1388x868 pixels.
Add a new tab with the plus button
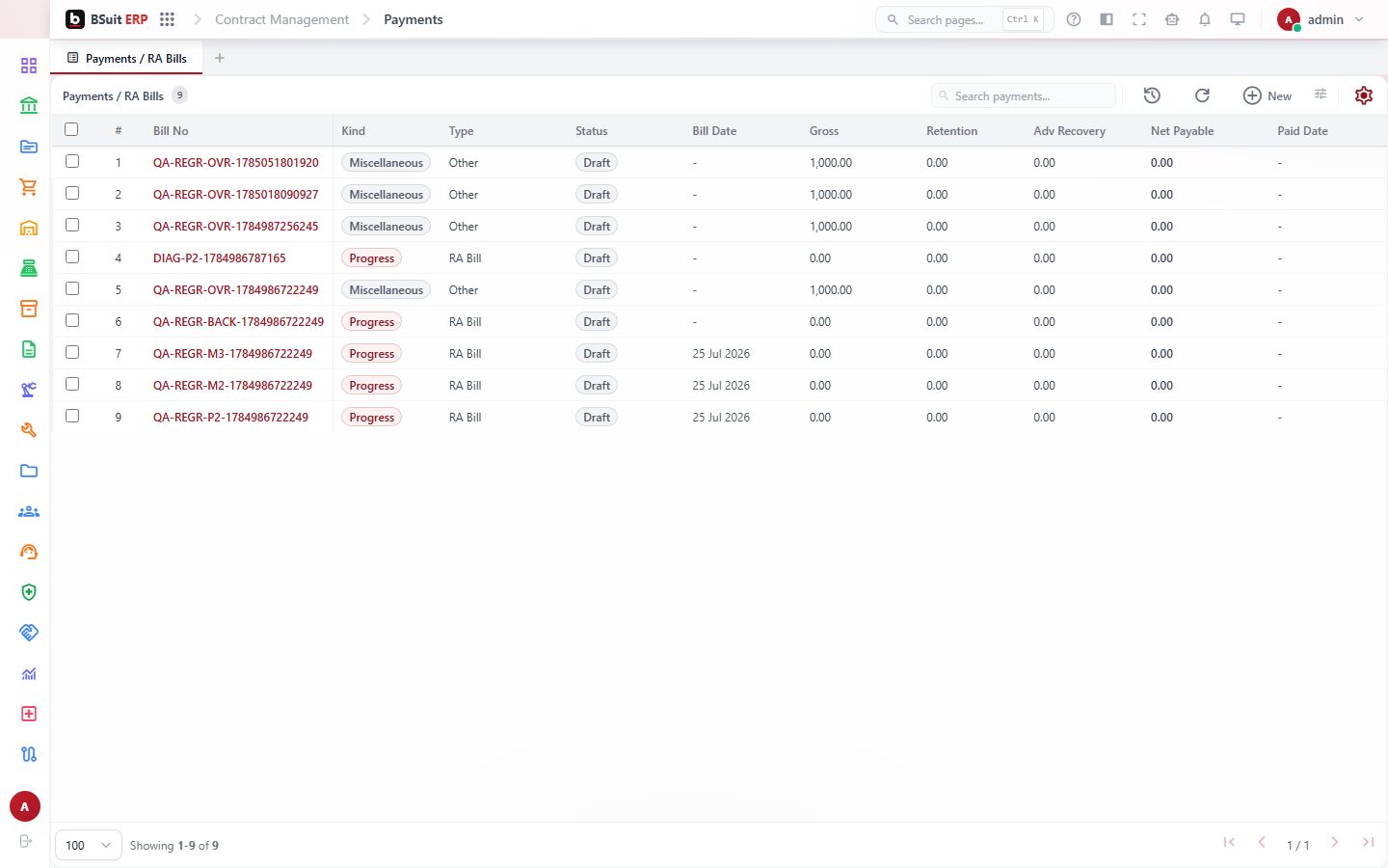click(220, 58)
